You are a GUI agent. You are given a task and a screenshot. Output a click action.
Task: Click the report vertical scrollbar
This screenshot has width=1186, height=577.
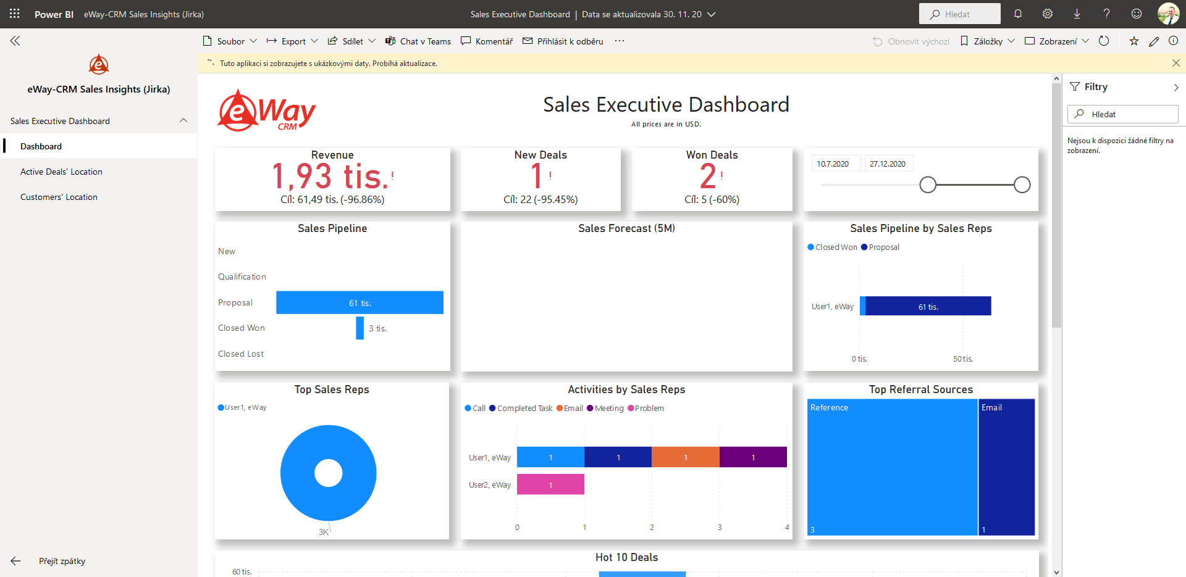[x=1057, y=205]
